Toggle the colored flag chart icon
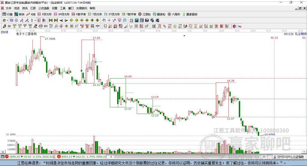Image resolution: width=307 pixels, height=166 pixels. (44, 20)
